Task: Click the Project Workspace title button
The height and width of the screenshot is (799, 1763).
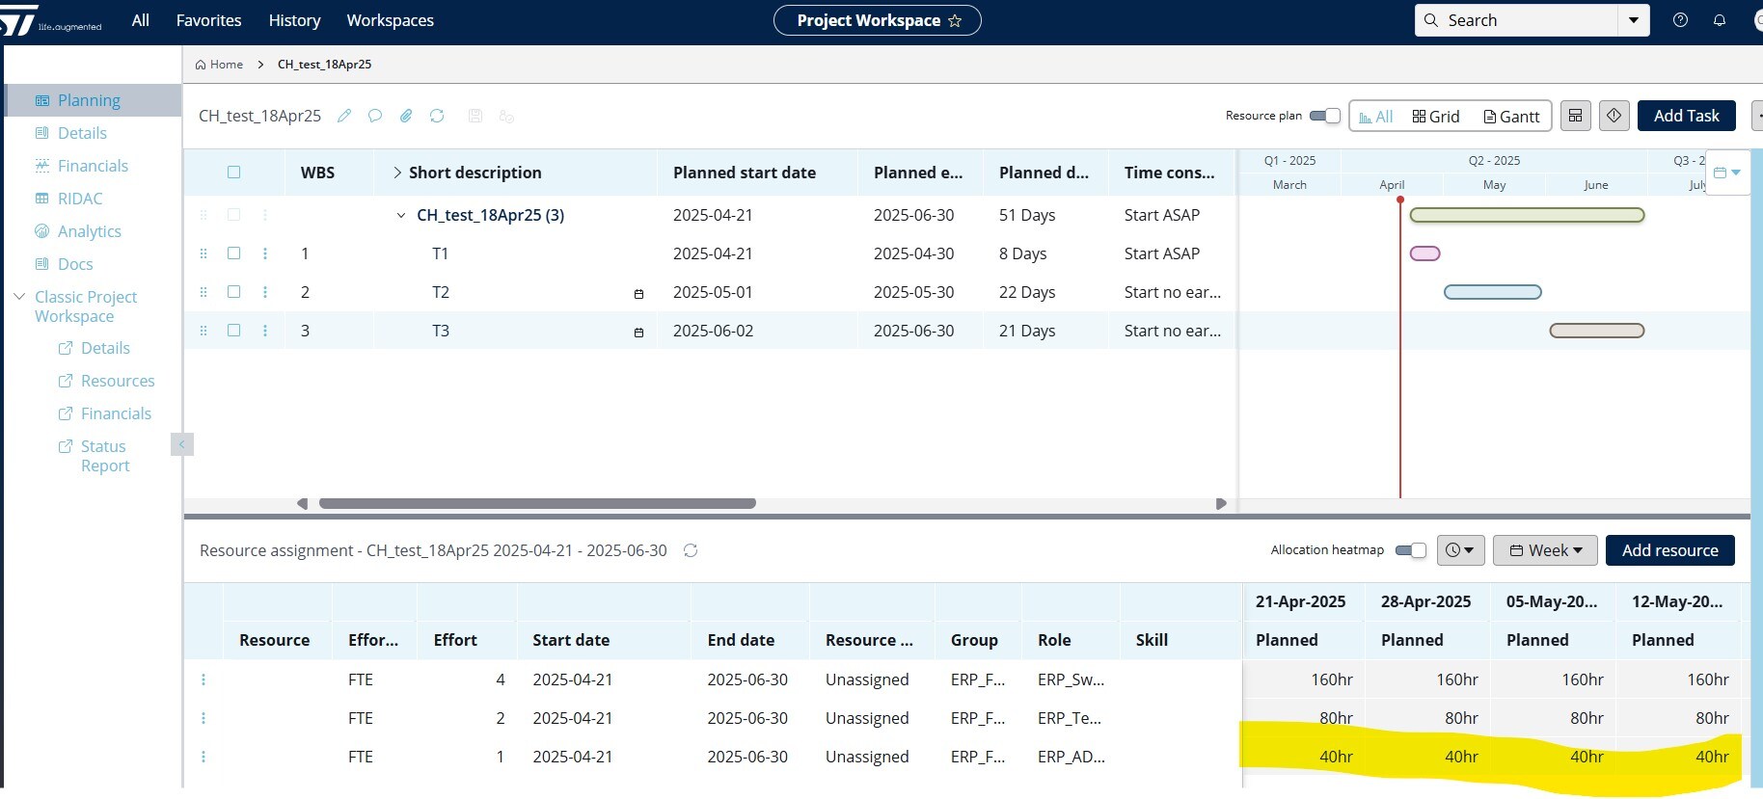Action: point(877,20)
